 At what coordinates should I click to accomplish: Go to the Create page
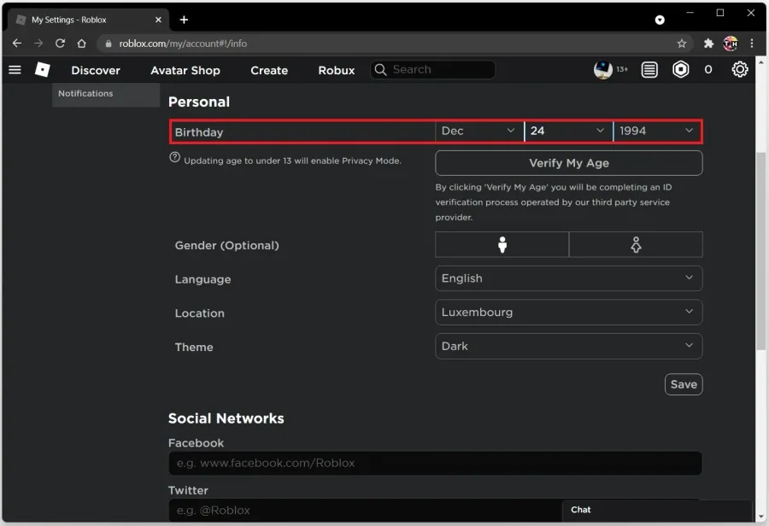pyautogui.click(x=269, y=70)
